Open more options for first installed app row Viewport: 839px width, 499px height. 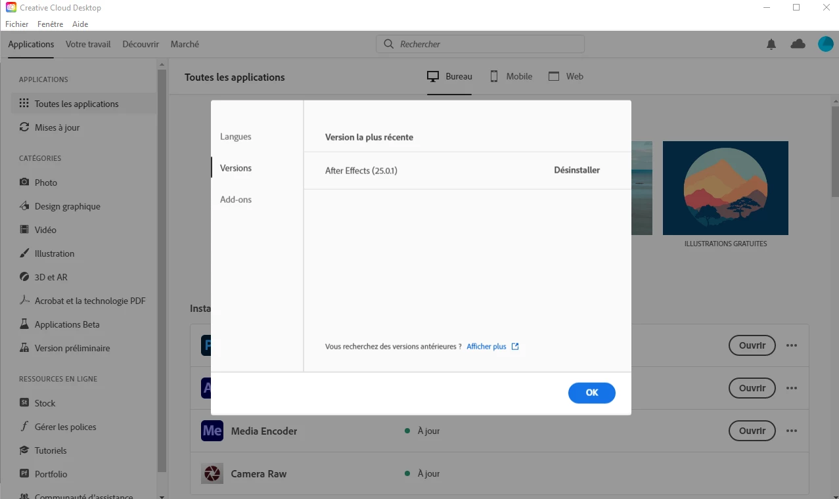pos(792,345)
